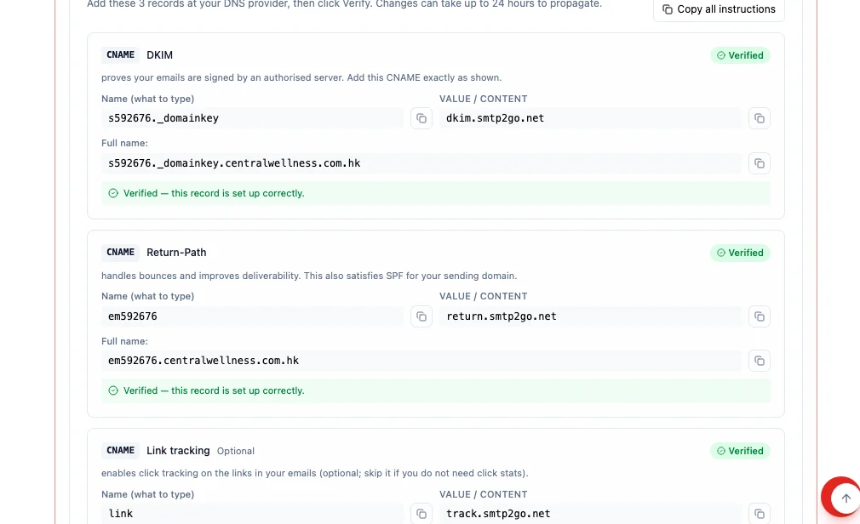Select the Link tracking Verified status badge
This screenshot has height=524, width=860.
coord(740,451)
